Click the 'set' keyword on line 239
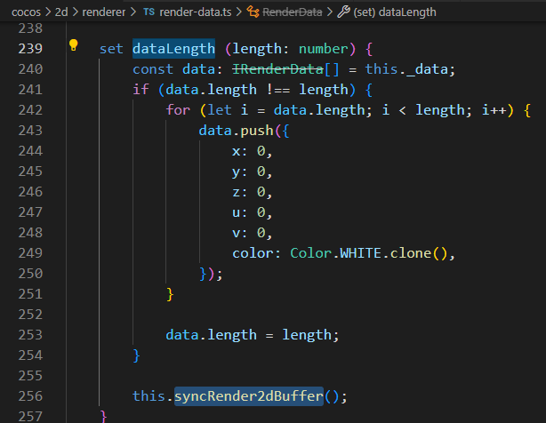The width and height of the screenshot is (546, 423). coord(111,49)
